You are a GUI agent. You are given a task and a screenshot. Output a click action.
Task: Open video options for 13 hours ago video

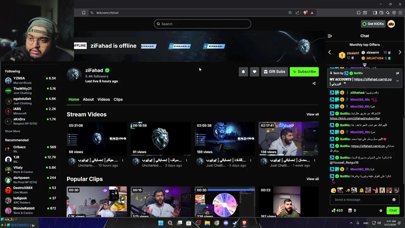coord(123,161)
